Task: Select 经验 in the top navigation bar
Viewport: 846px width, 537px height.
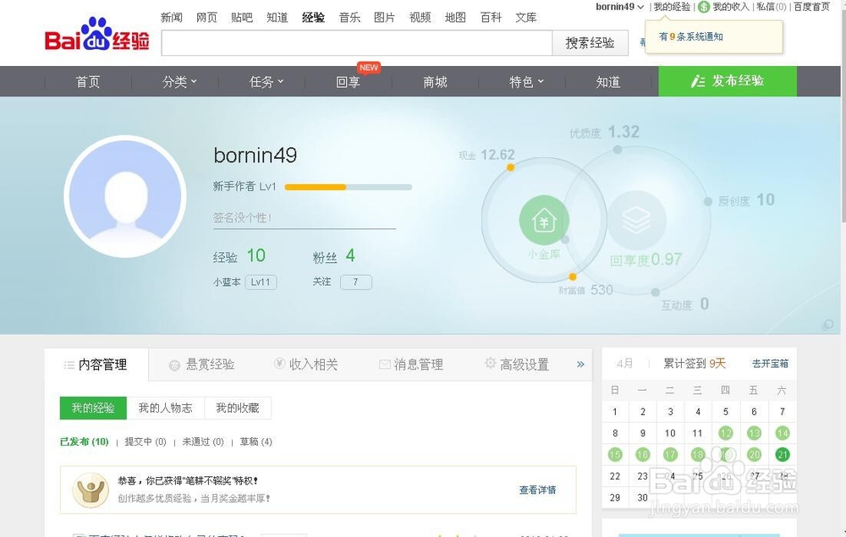Action: click(313, 16)
